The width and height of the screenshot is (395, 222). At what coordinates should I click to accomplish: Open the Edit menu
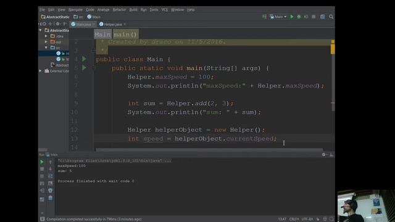pos(51,10)
